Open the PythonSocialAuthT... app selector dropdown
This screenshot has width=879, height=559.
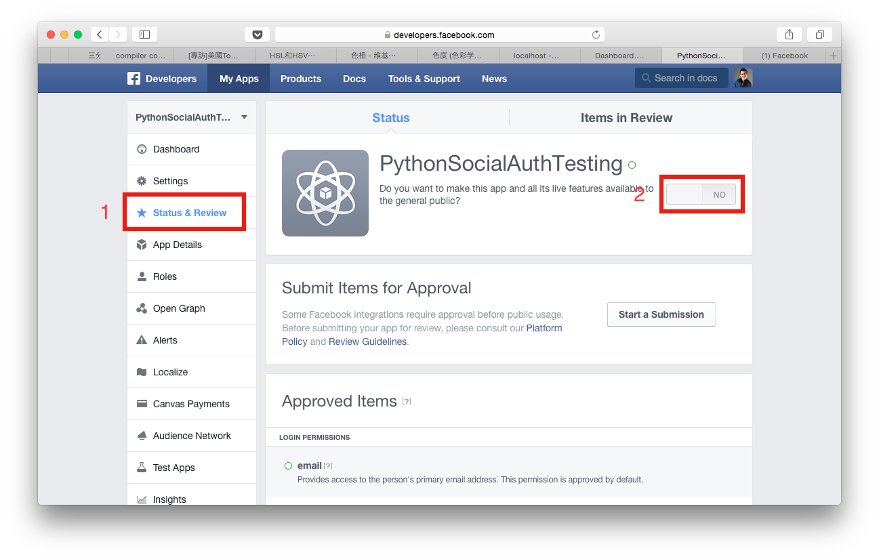[x=192, y=117]
